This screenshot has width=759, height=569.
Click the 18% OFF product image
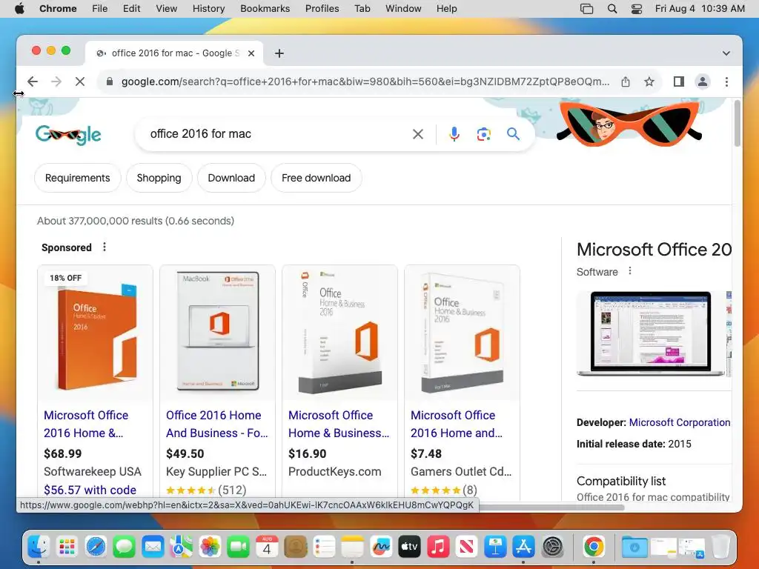click(96, 333)
